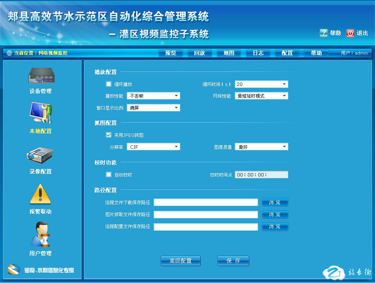Open the 回放 playback tab
The image size is (375, 283).
[200, 53]
